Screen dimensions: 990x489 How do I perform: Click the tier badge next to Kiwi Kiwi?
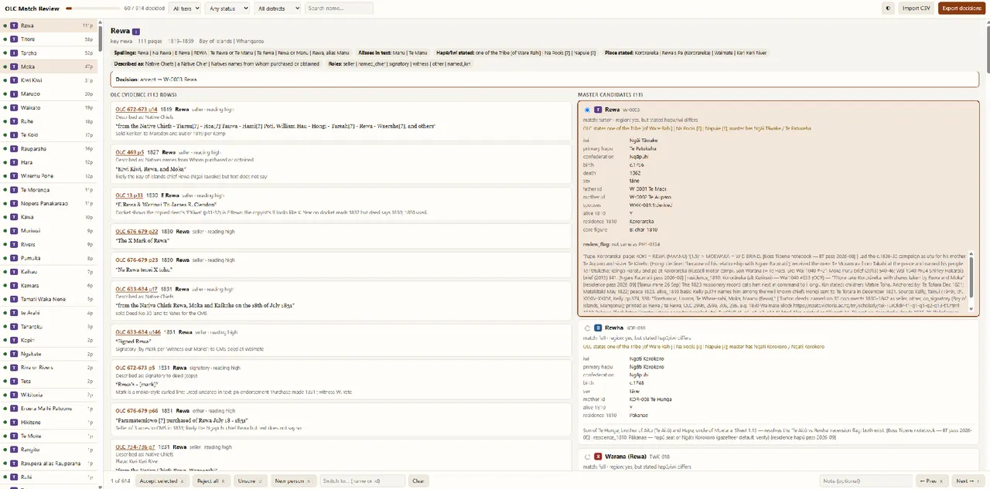14,80
